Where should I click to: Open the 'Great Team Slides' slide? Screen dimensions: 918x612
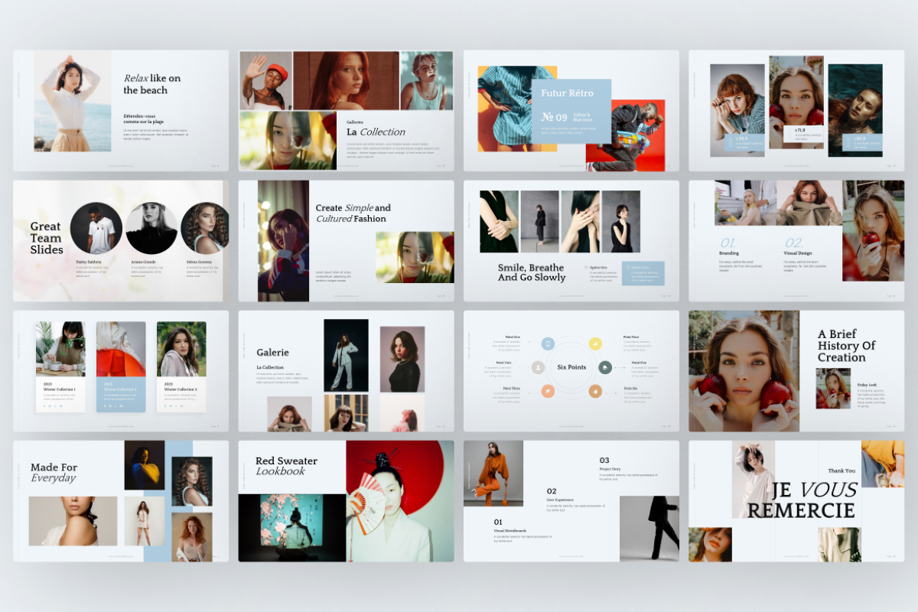click(121, 241)
